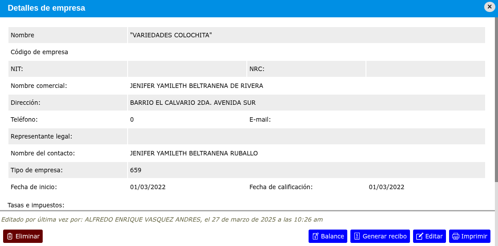
Task: Click the NIT label
Action: [17, 69]
